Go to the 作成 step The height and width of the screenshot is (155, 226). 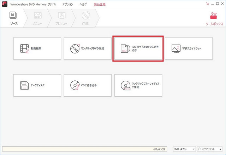85,18
